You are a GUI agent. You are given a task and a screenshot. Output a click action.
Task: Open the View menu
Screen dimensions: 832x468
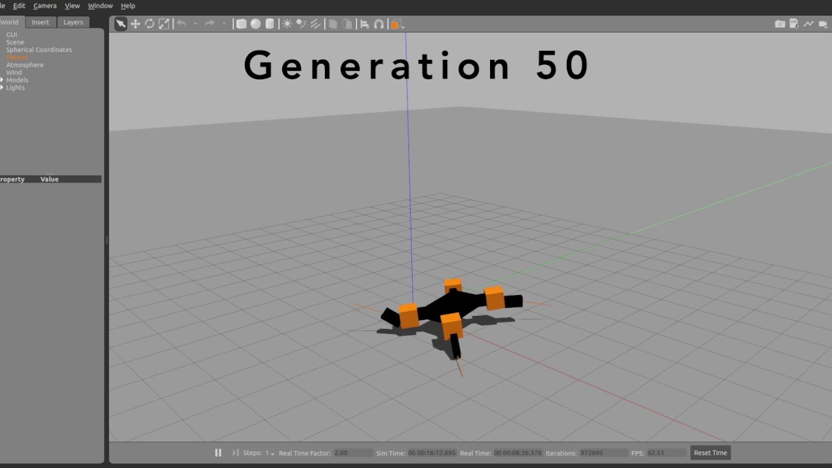tap(72, 6)
